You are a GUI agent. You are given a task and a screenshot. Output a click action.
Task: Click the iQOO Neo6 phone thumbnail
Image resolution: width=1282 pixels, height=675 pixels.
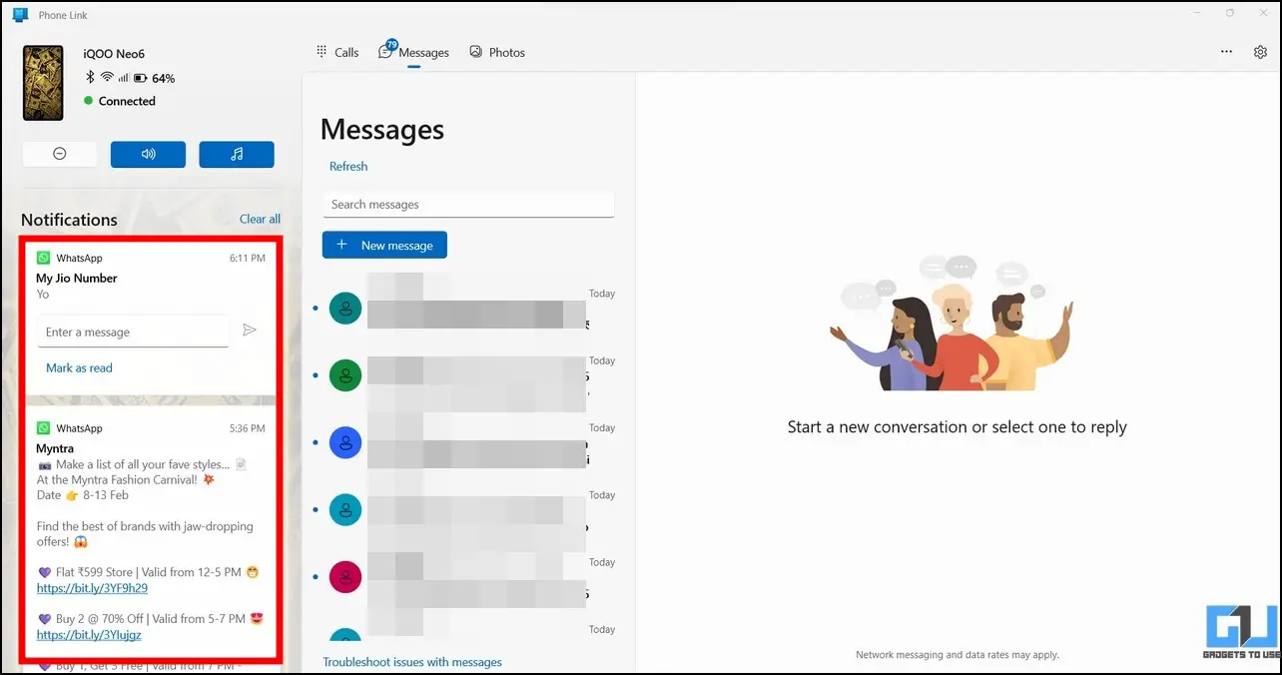[43, 83]
